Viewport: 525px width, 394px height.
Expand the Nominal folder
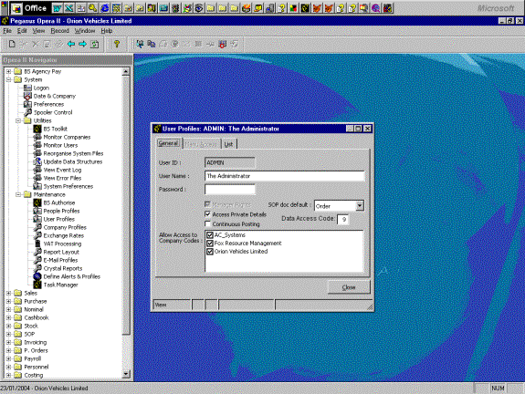tap(9, 309)
